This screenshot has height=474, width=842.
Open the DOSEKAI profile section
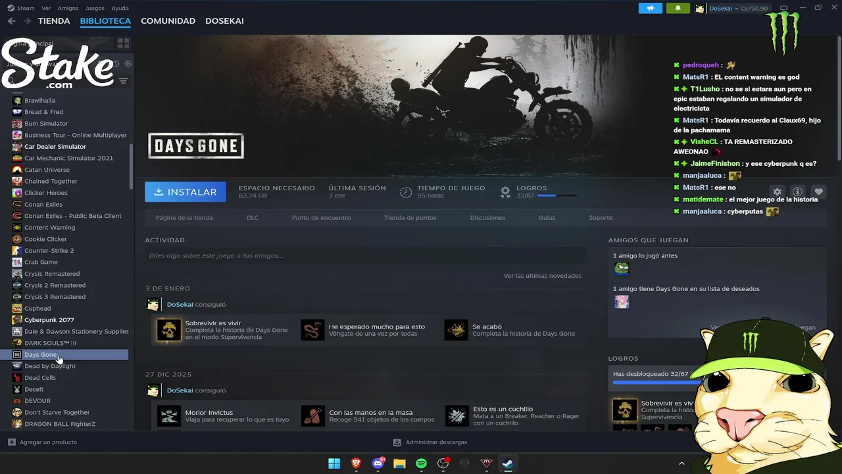point(224,21)
